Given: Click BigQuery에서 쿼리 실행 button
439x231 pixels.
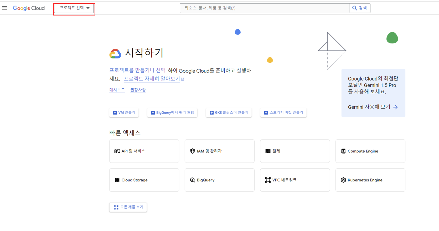Looking at the screenshot, I should (x=172, y=112).
